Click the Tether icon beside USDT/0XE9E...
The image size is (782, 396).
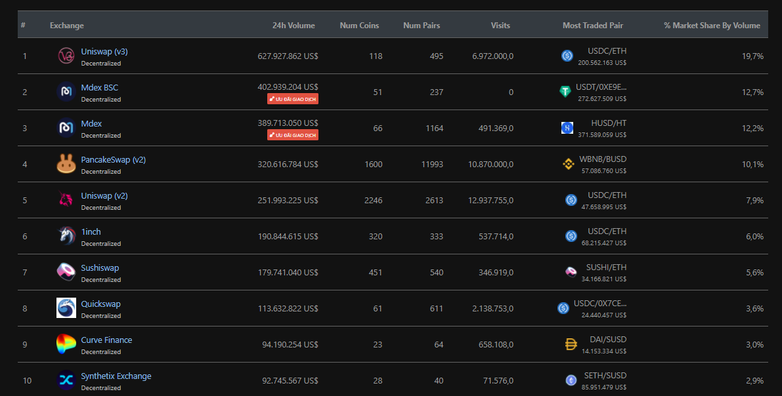[565, 92]
